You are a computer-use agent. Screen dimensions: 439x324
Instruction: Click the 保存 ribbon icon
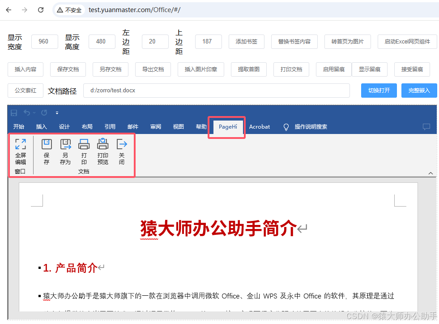coord(47,144)
